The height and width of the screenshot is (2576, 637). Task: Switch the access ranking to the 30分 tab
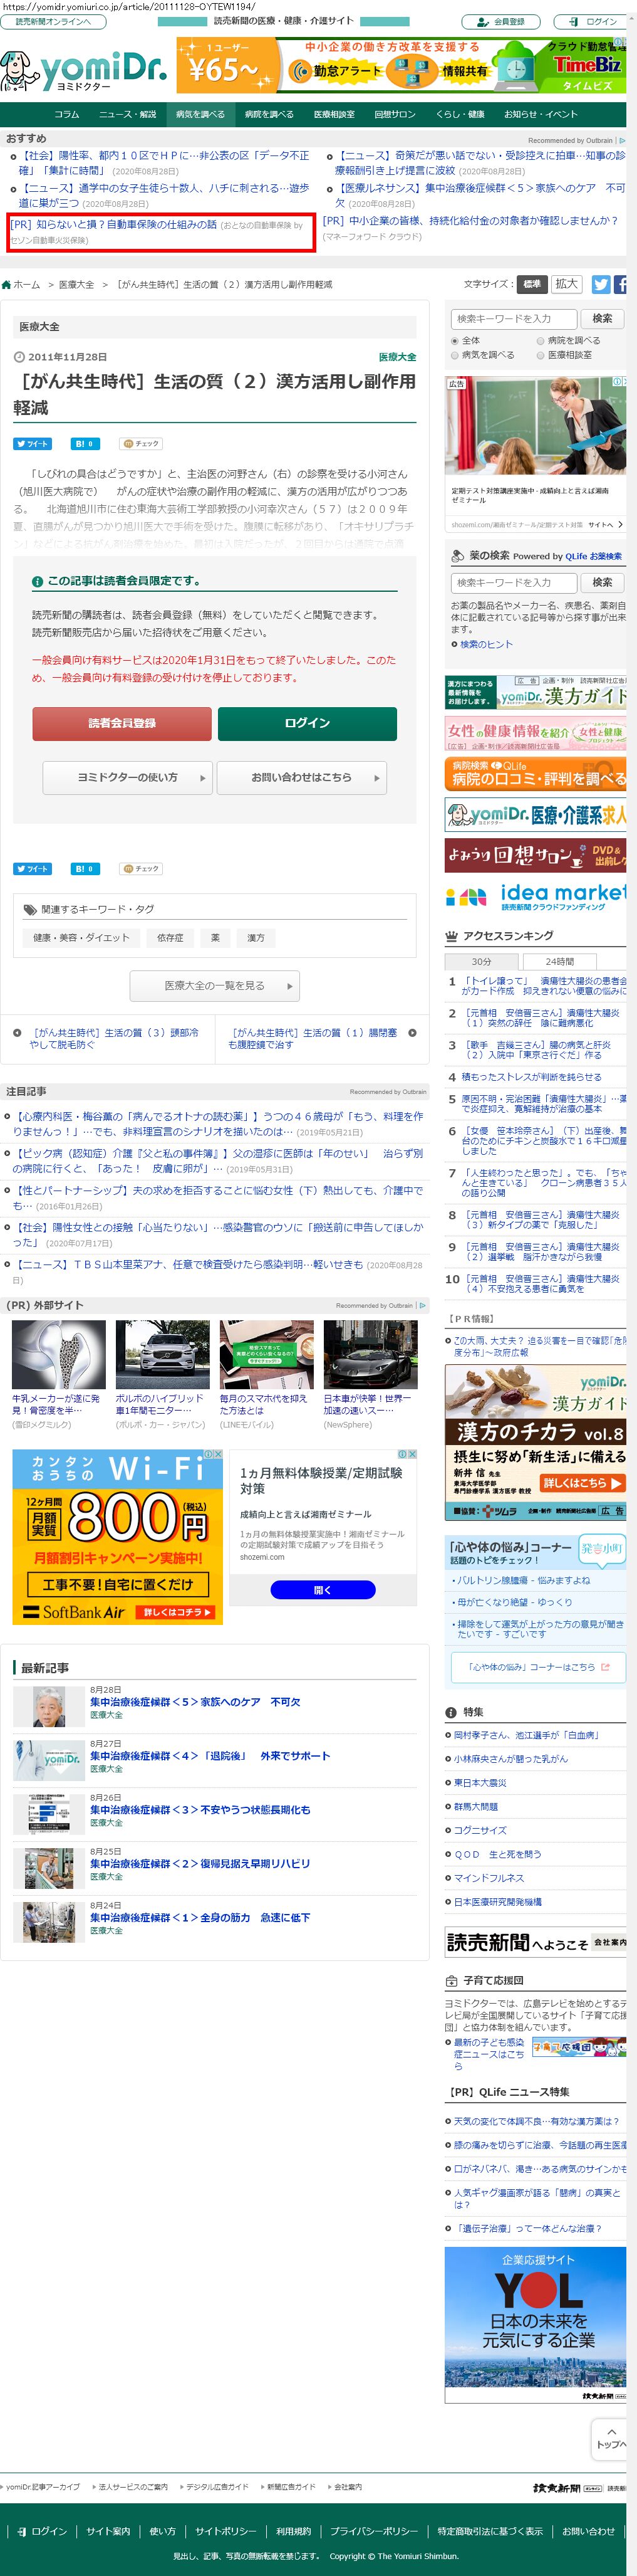coord(481,961)
